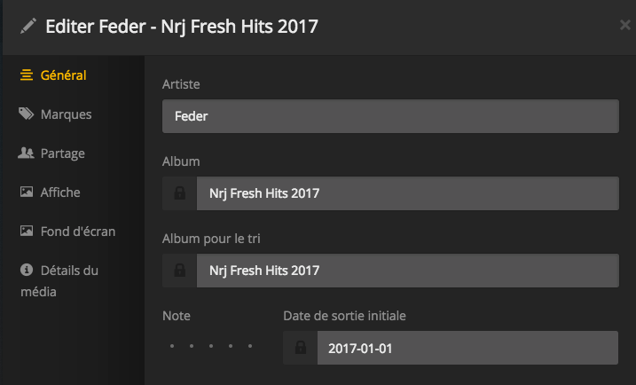Screen dimensions: 636x385
Task: Open the Général tab
Action: point(63,75)
